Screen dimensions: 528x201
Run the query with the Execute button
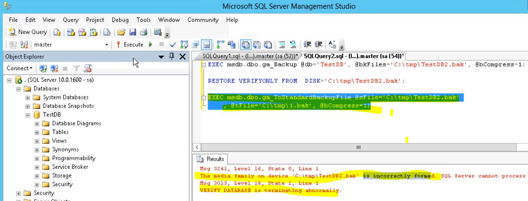click(x=130, y=45)
